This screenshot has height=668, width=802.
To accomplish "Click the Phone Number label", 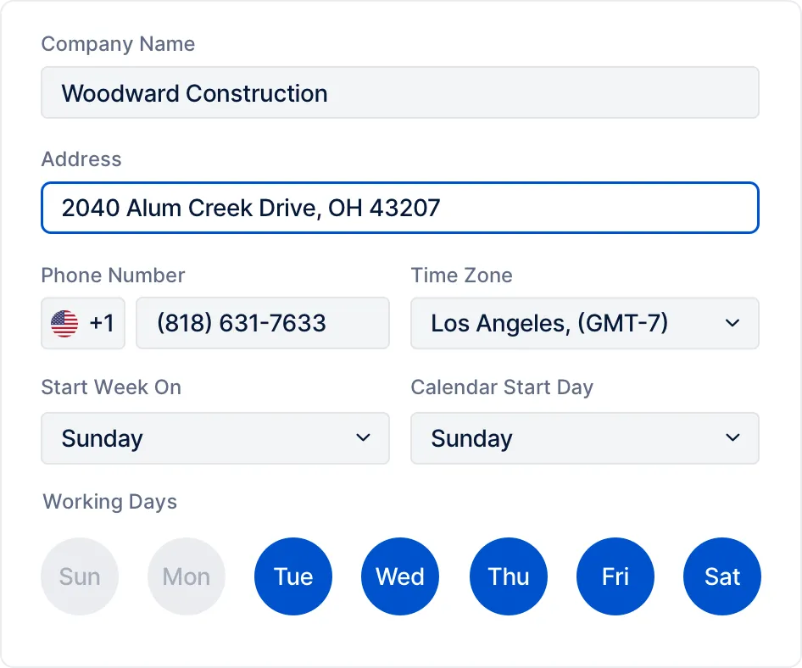I will click(x=113, y=276).
